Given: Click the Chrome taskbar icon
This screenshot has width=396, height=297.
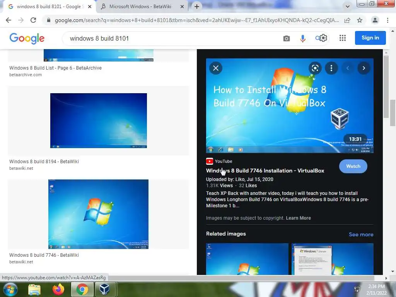Looking at the screenshot, I should 82,289.
